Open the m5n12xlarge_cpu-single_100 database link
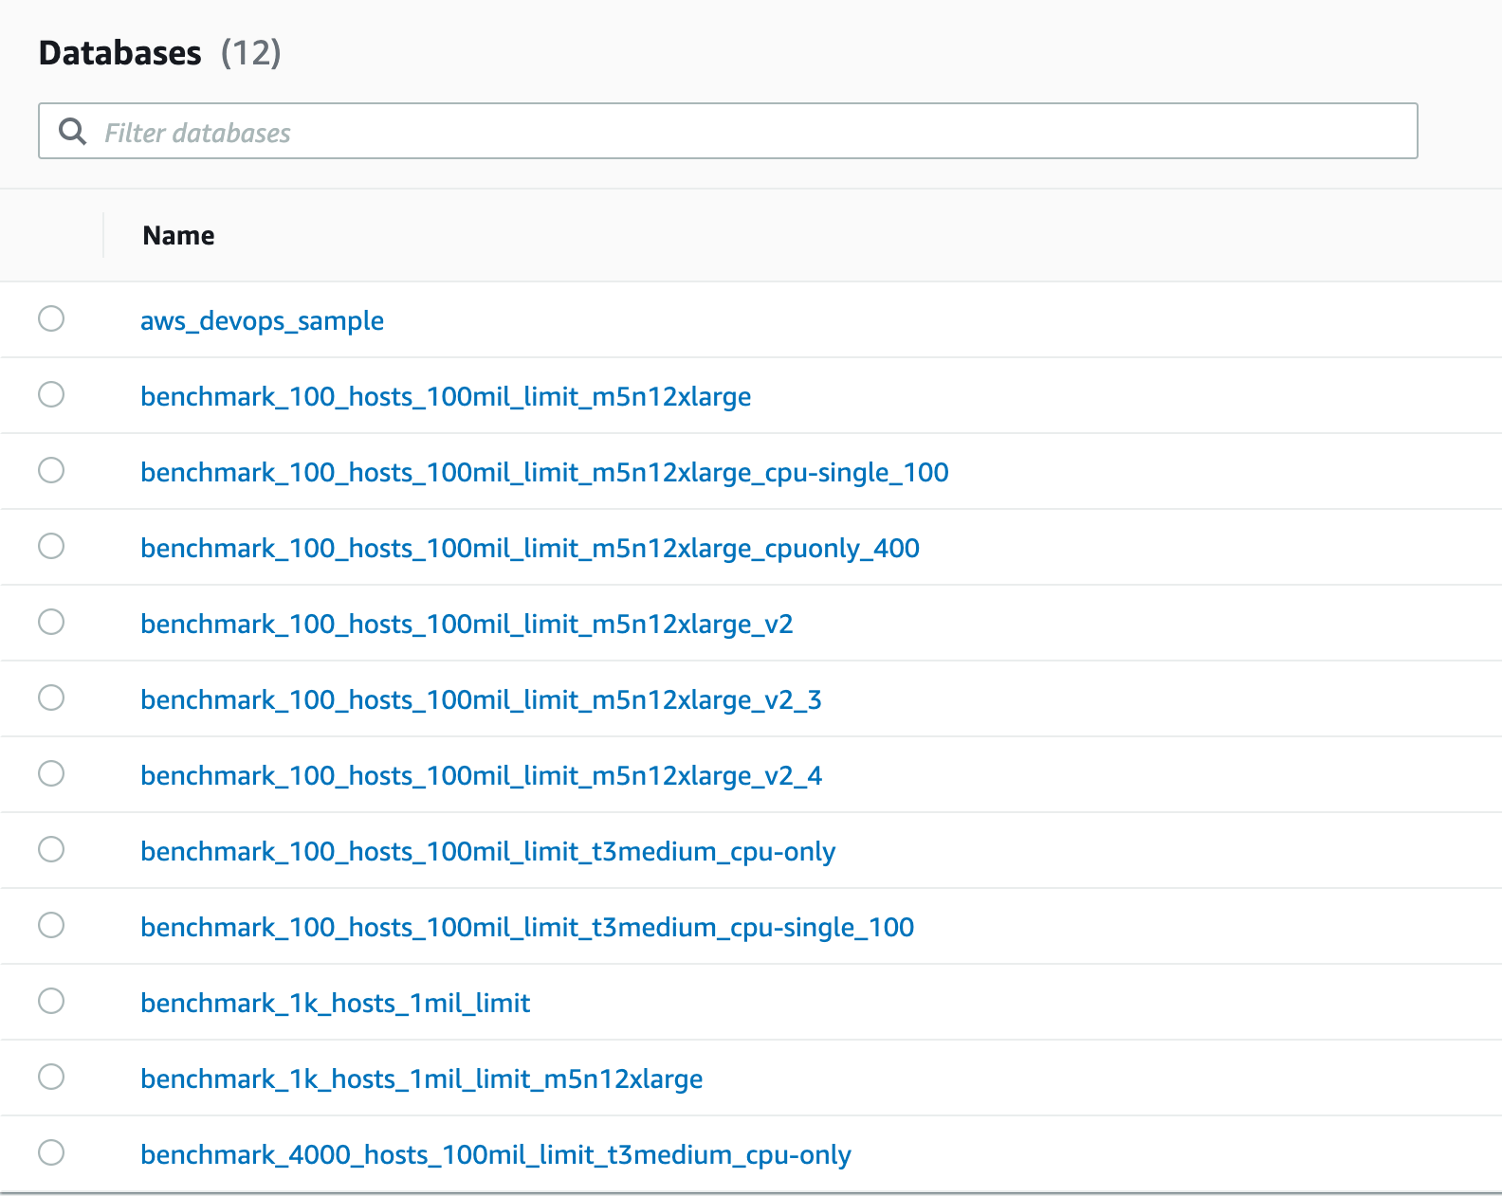Screen dimensions: 1502x1196 544,472
